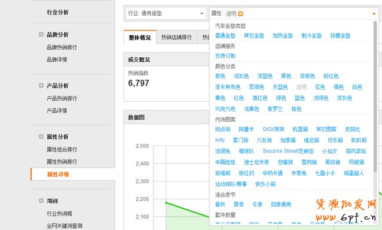Open the 行业: 通用座垫 dropdown
This screenshot has height=230, width=382.
pyautogui.click(x=166, y=13)
